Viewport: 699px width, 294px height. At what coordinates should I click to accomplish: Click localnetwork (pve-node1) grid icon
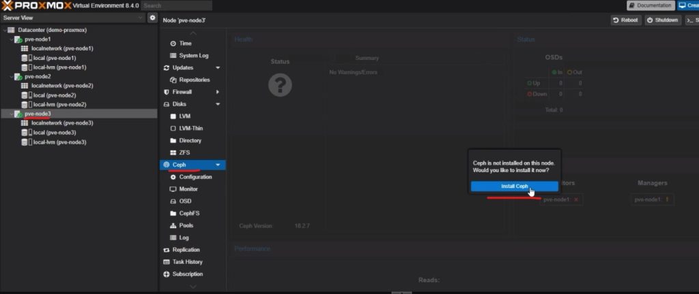(x=25, y=48)
